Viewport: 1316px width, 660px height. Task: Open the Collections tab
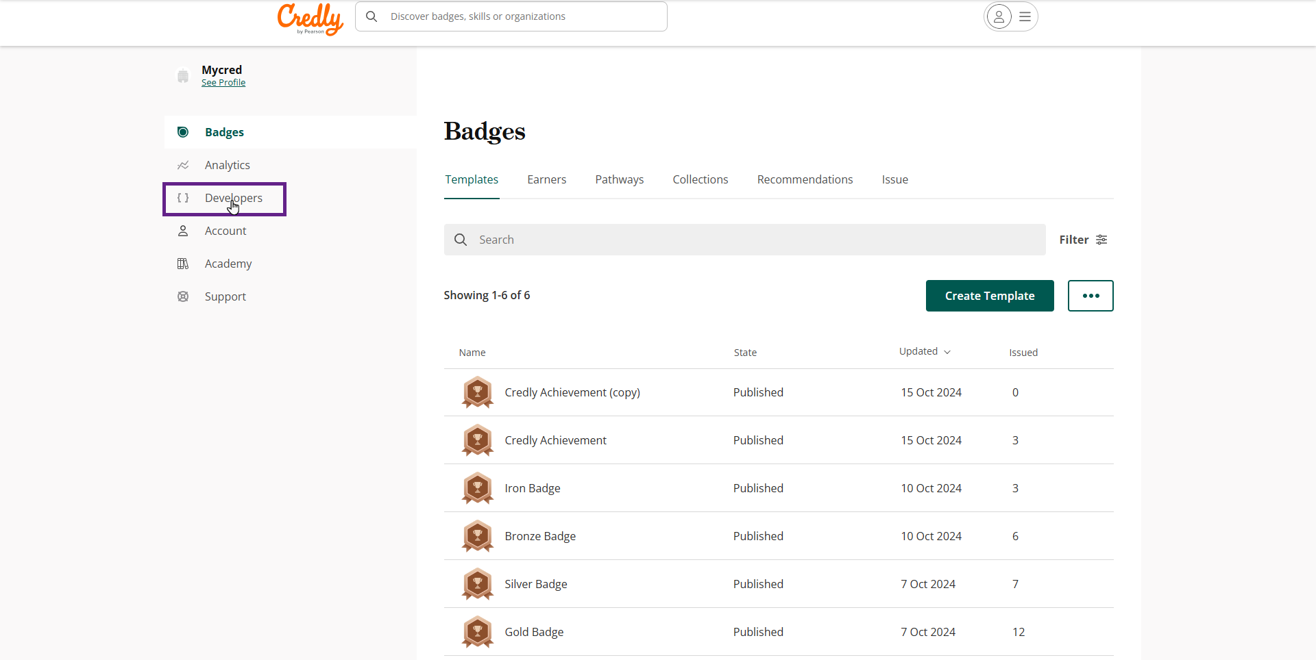[x=700, y=179]
